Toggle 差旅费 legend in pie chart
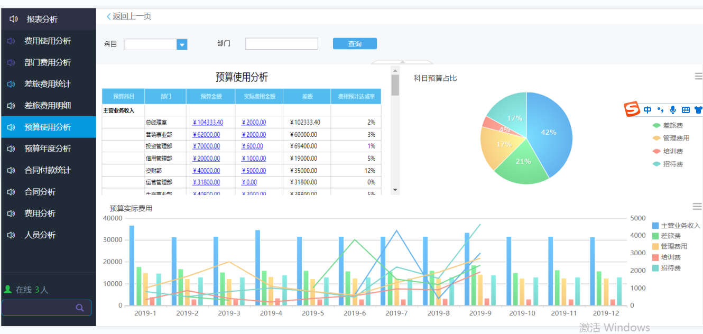 (668, 126)
